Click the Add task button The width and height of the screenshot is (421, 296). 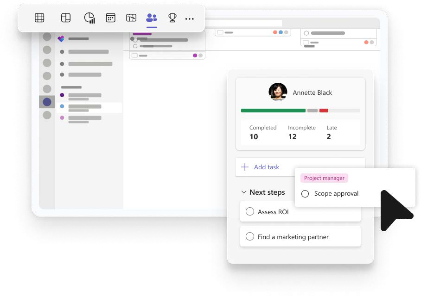(x=261, y=167)
